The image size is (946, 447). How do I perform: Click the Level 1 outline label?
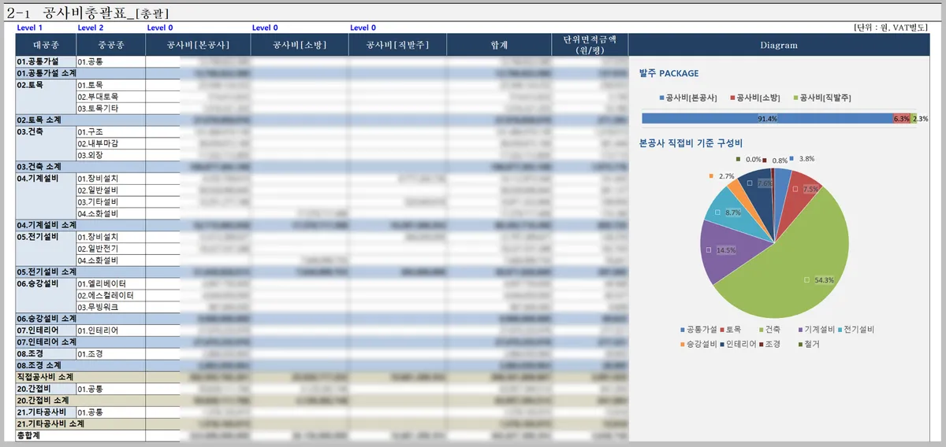click(x=29, y=28)
